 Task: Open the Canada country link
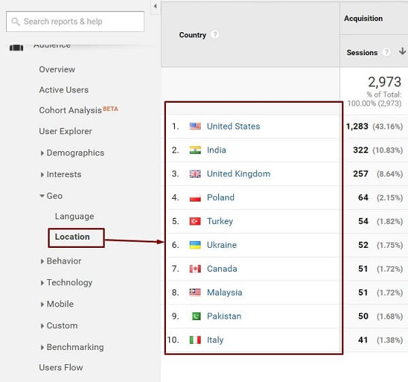tap(222, 269)
